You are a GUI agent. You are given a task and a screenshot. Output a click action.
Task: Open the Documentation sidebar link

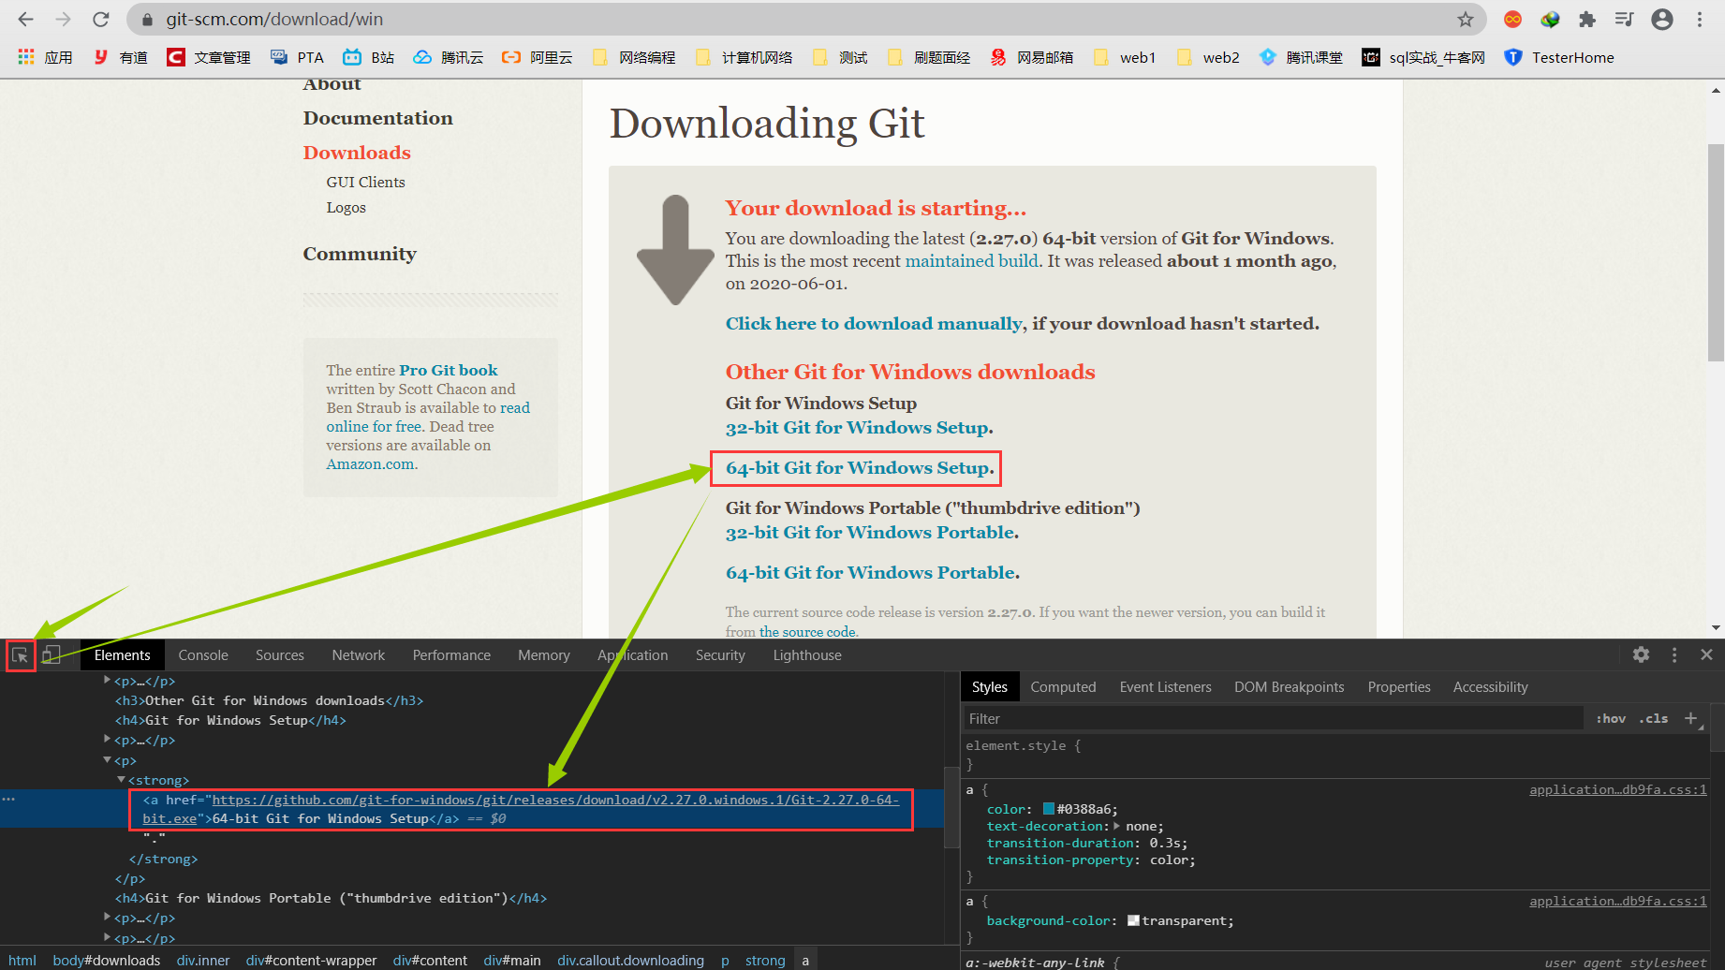click(x=377, y=118)
